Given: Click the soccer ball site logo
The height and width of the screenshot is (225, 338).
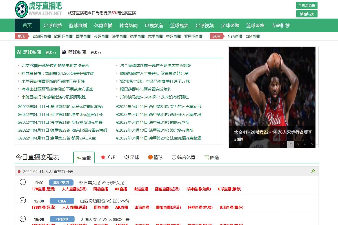Looking at the screenshot, I should [x=21, y=9].
